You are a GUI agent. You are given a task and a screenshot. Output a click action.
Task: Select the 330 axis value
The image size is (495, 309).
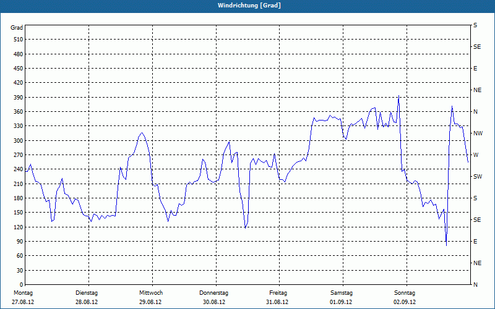coord(19,126)
